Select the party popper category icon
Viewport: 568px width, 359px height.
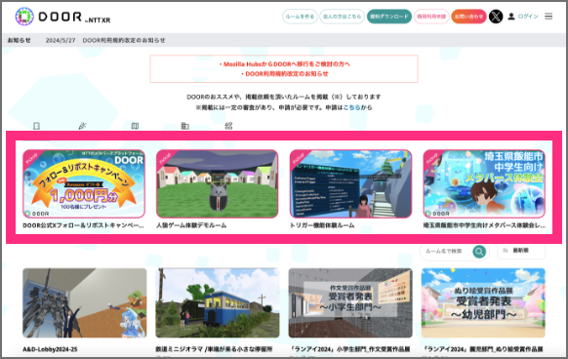83,126
